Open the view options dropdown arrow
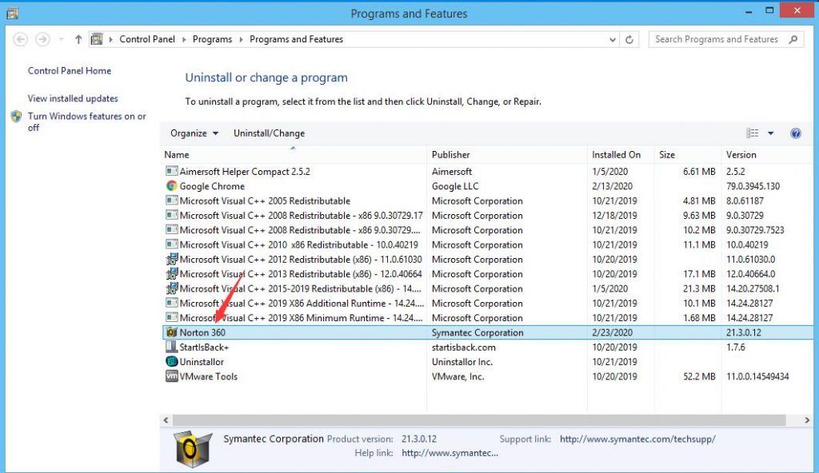 770,133
